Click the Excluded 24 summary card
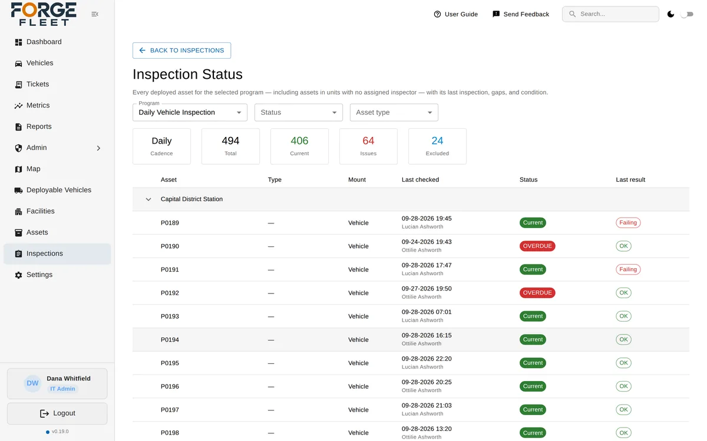The width and height of the screenshot is (707, 441). point(437,146)
